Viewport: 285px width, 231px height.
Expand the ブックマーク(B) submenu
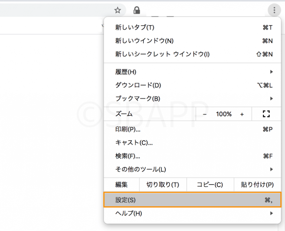tap(193, 99)
